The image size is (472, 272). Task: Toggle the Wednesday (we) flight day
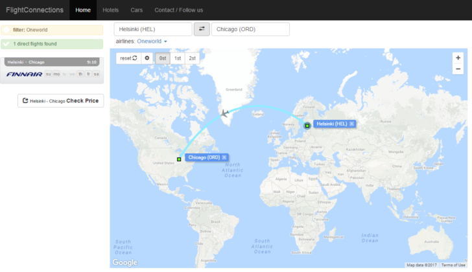tap(72, 74)
